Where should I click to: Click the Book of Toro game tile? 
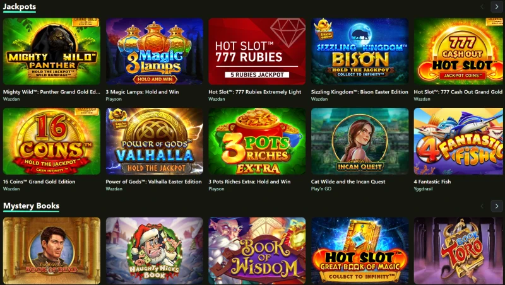coord(460,251)
